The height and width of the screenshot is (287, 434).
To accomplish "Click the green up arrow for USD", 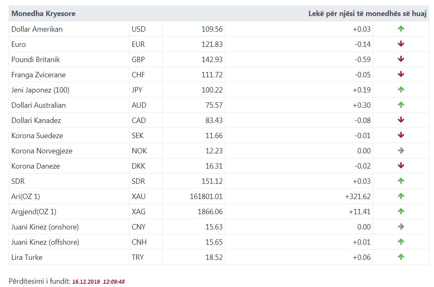I will pos(401,29).
